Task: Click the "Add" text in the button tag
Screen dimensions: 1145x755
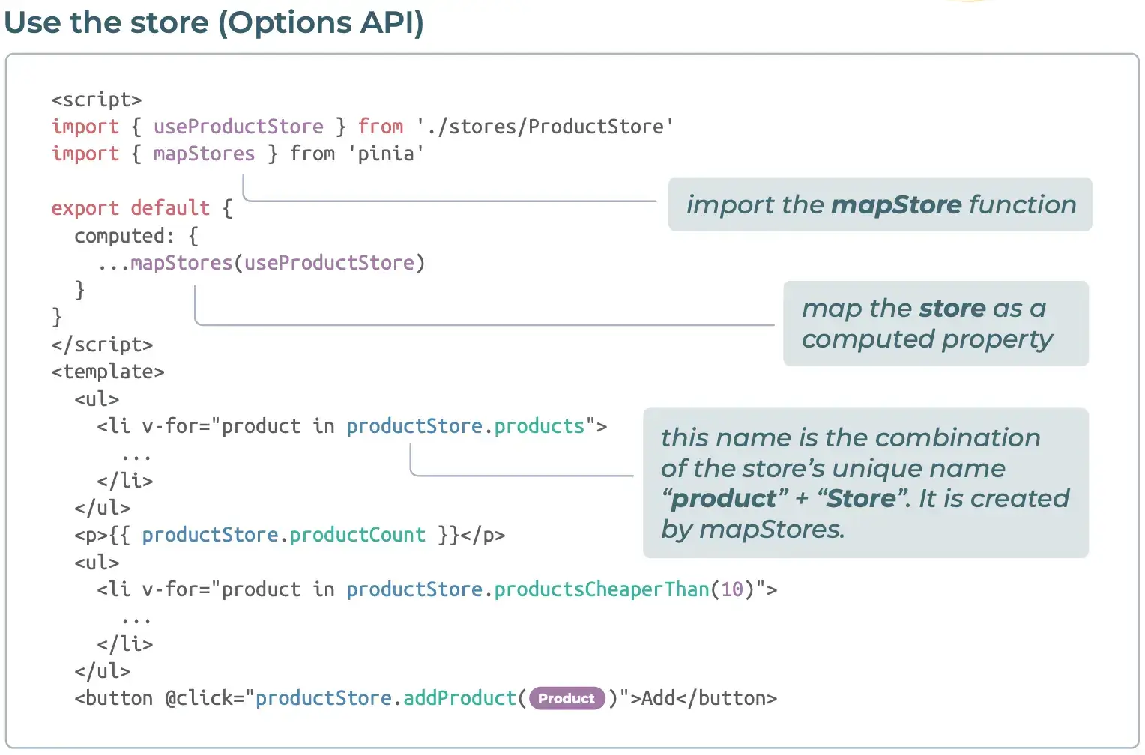Action: [x=658, y=698]
